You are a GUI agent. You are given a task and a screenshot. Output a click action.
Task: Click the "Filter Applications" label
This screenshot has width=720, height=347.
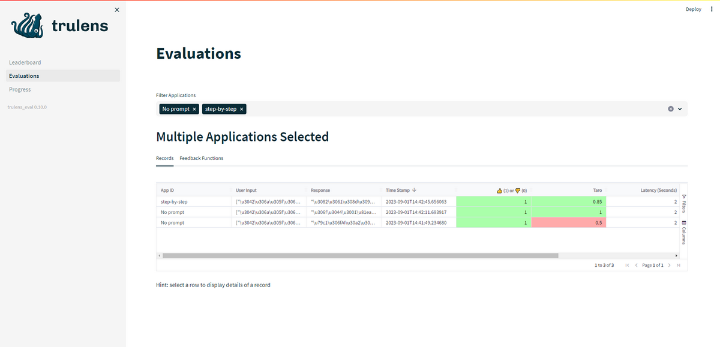176,95
